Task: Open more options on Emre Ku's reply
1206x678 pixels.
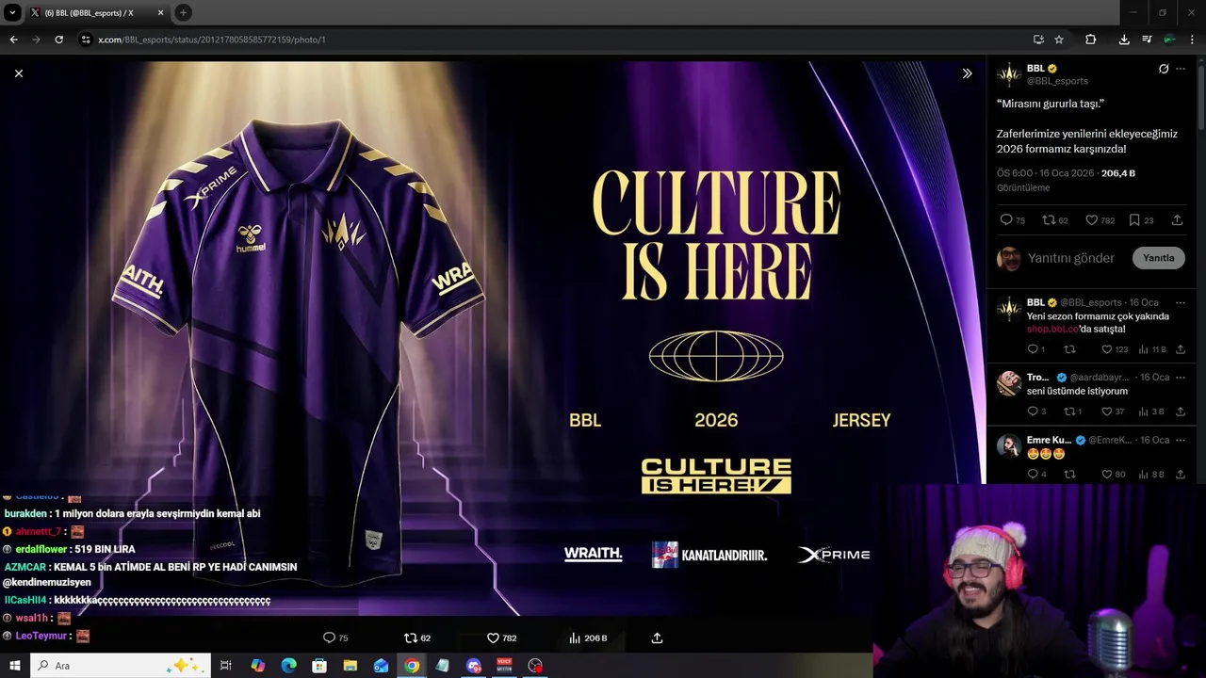Action: tap(1181, 440)
